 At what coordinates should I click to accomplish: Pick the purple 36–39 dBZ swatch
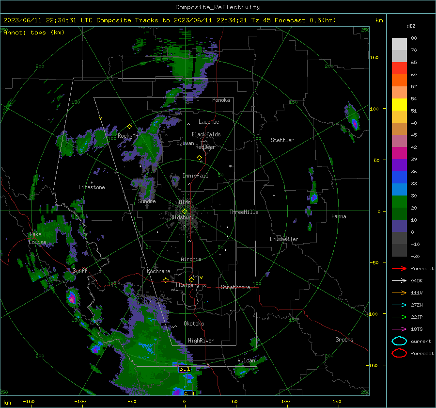[399, 165]
